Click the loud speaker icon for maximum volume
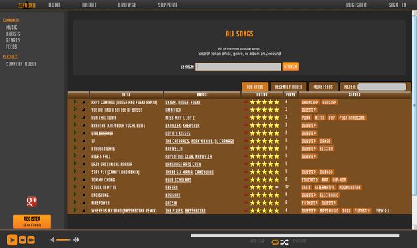Screen dimensions: 417x248 [x=76, y=240]
